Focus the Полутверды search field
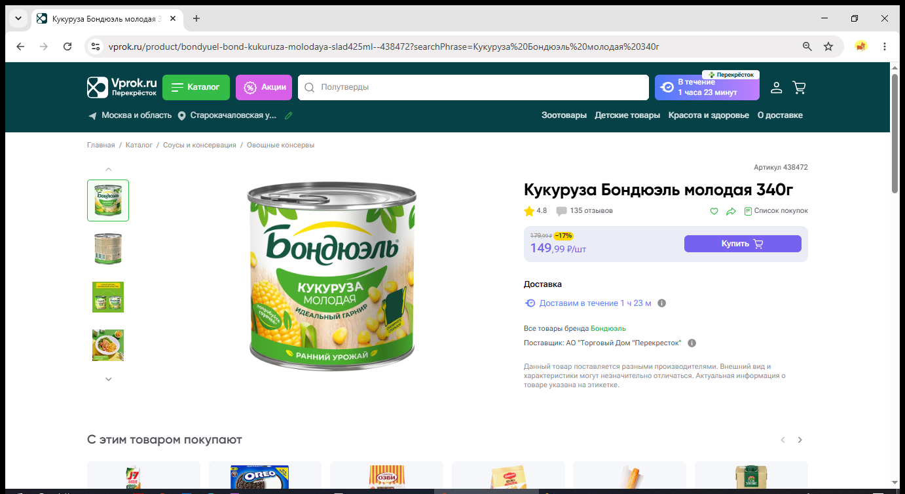This screenshot has height=494, width=905. tap(473, 87)
